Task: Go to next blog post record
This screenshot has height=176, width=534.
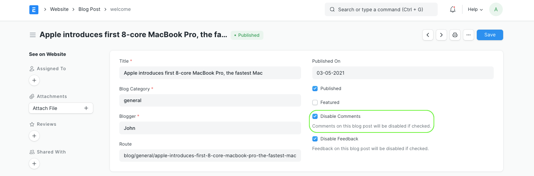Action: [x=441, y=35]
